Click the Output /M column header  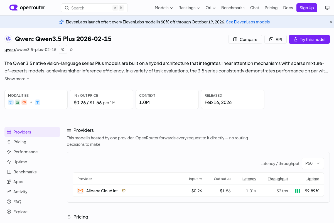click(222, 179)
